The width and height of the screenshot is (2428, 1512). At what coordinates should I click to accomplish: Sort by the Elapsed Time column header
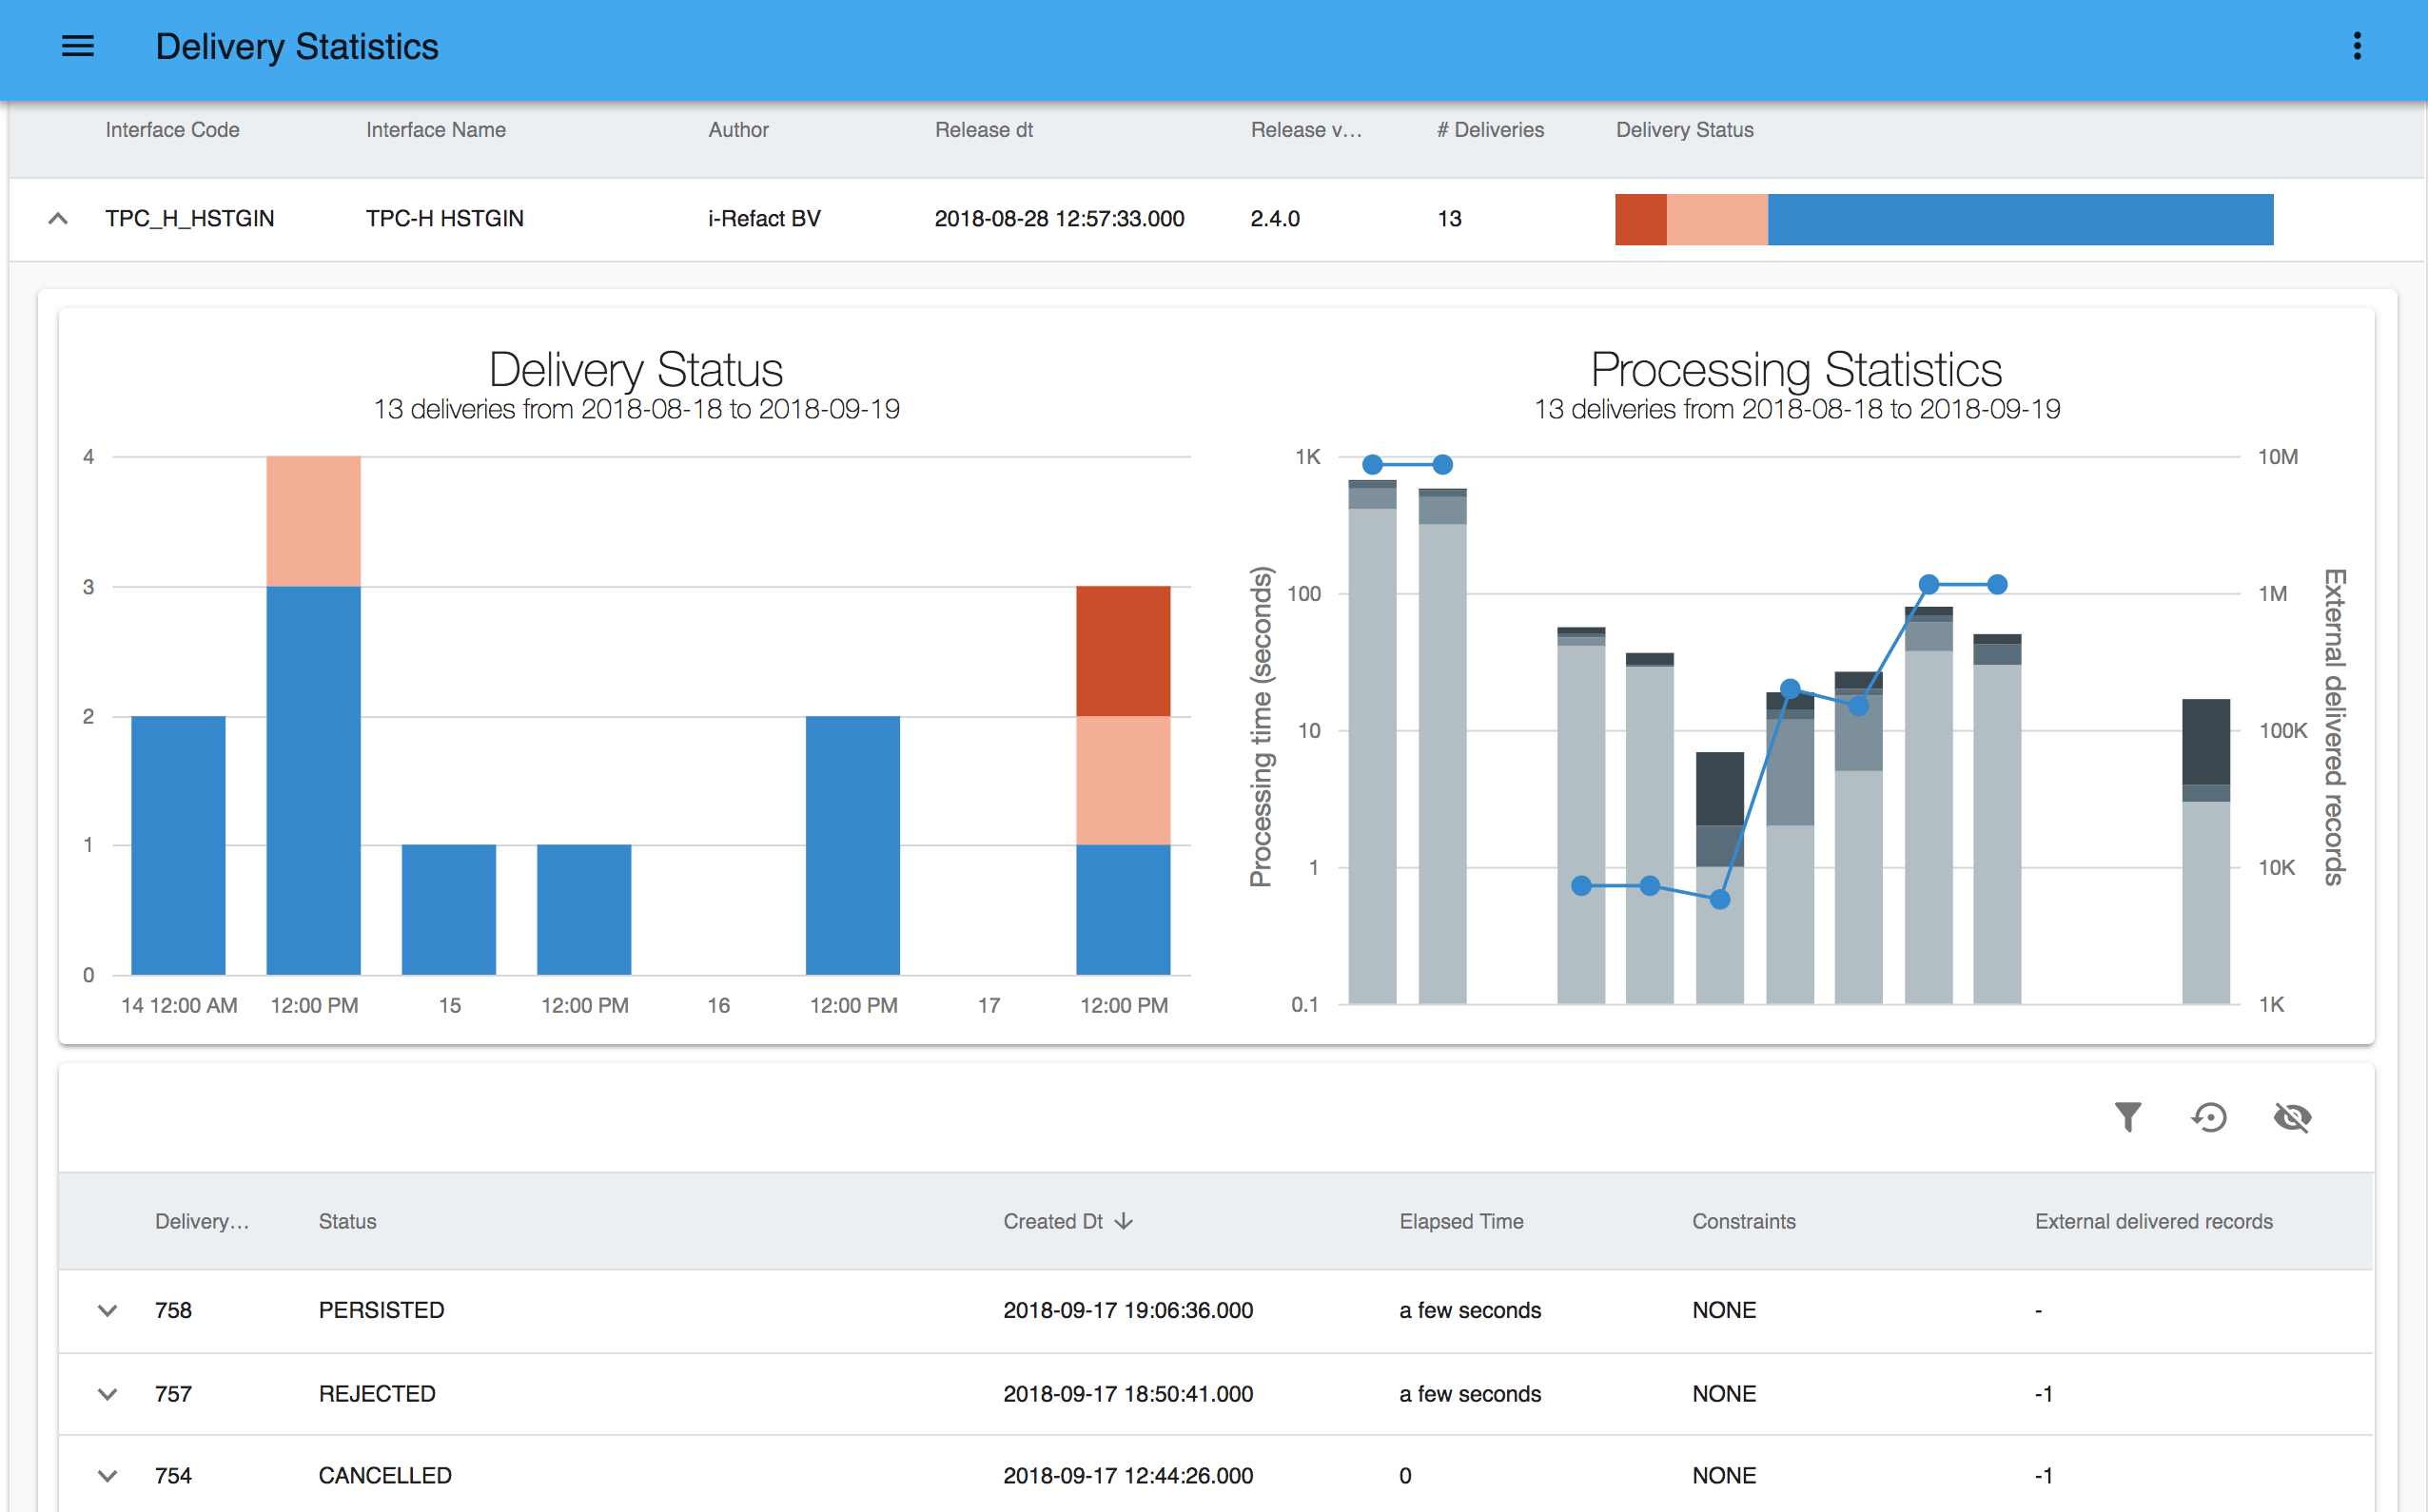pos(1460,1221)
